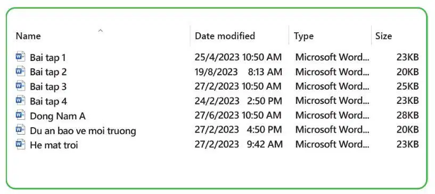Select the 25KB size entry of Bai tap 3

click(x=407, y=86)
